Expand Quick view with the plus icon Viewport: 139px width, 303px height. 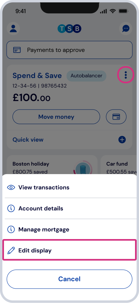tap(122, 140)
